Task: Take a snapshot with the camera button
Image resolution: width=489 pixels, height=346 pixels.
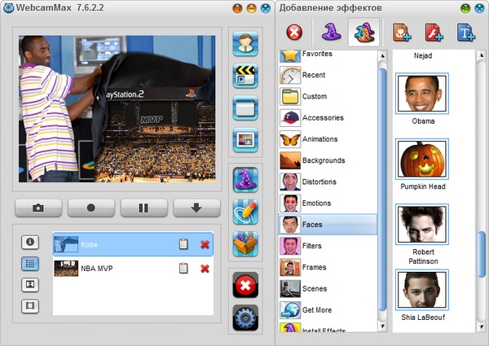Action: tap(38, 208)
